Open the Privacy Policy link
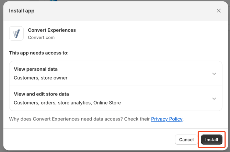The height and width of the screenshot is (152, 230). [167, 119]
